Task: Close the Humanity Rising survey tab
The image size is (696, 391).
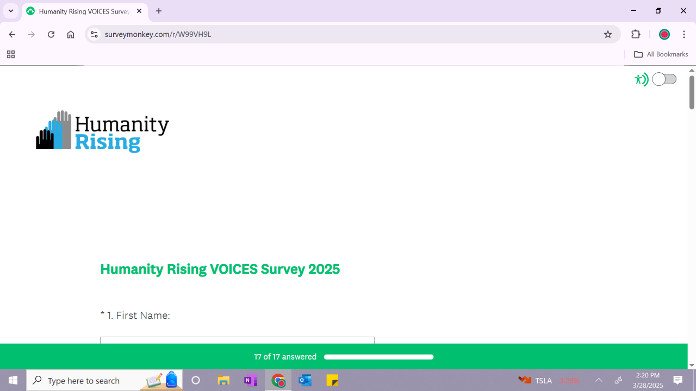Action: click(x=139, y=11)
